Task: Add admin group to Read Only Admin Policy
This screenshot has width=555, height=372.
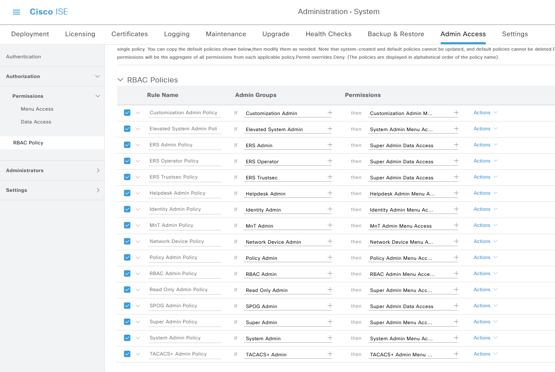Action: click(330, 290)
